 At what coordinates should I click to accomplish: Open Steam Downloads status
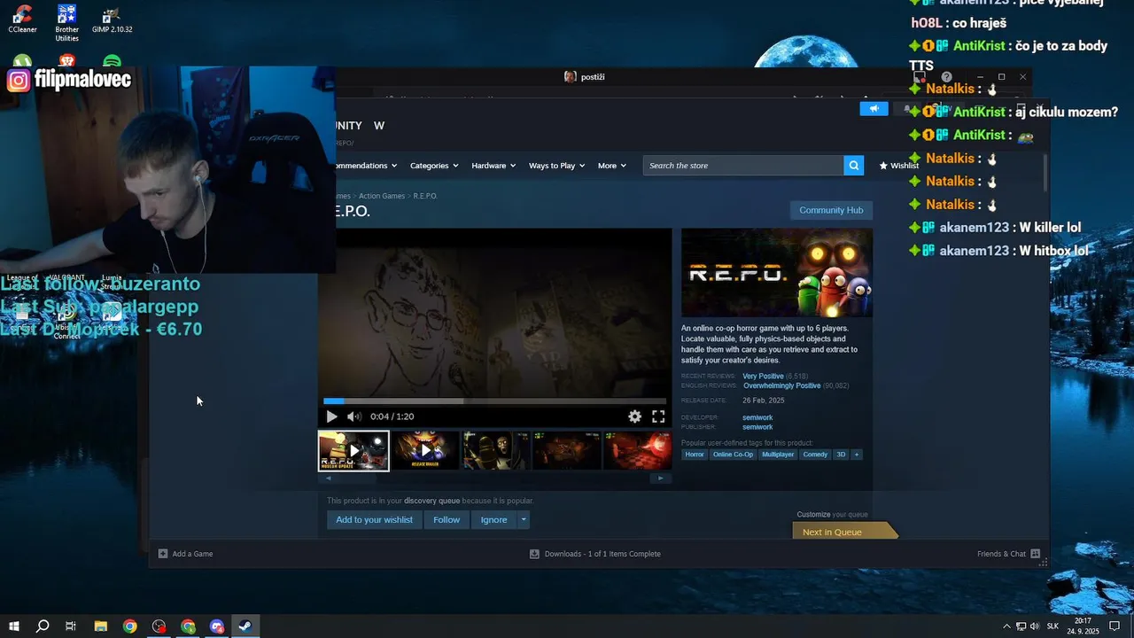point(595,554)
